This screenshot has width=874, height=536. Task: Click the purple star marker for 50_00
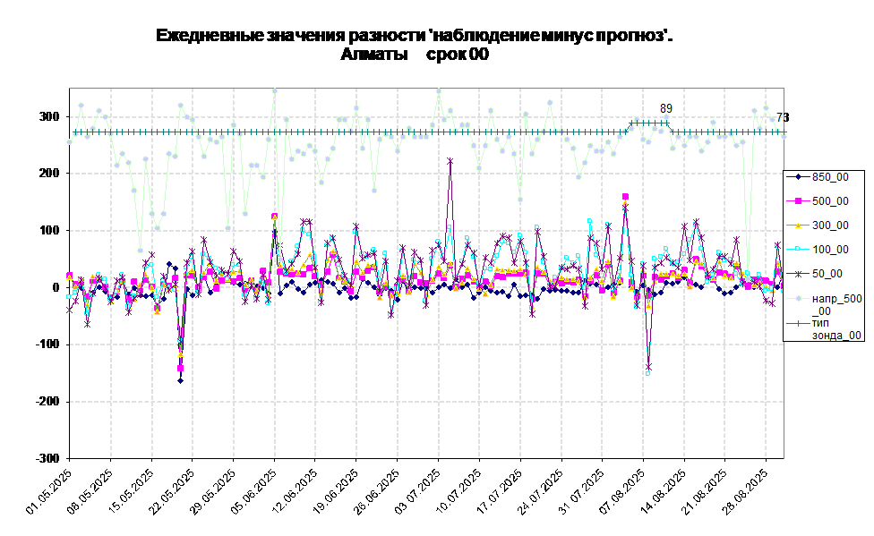coord(797,274)
